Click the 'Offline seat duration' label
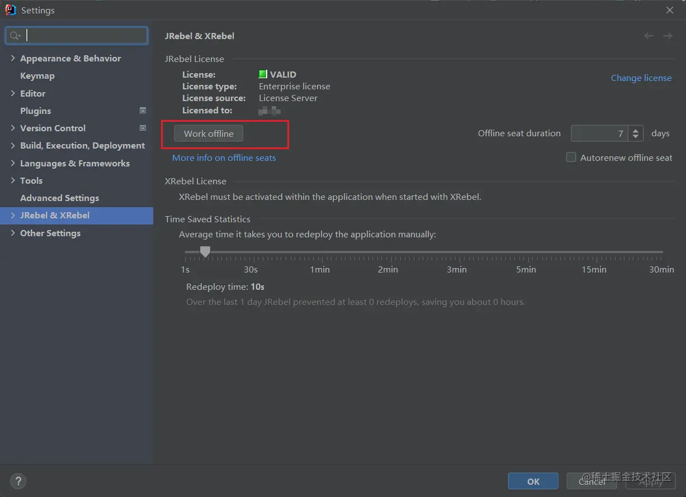The width and height of the screenshot is (686, 497). (519, 133)
